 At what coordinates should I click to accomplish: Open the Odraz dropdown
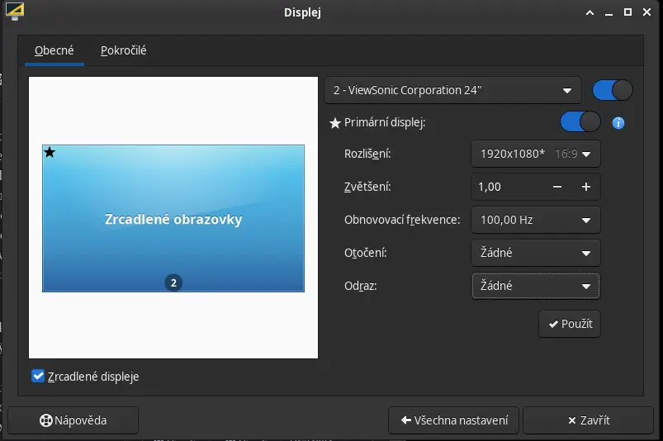(535, 286)
